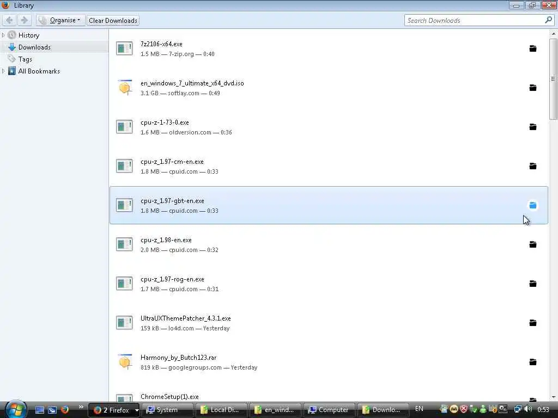Launch Firefox from quick launch bar
558x418 pixels.
[65, 410]
